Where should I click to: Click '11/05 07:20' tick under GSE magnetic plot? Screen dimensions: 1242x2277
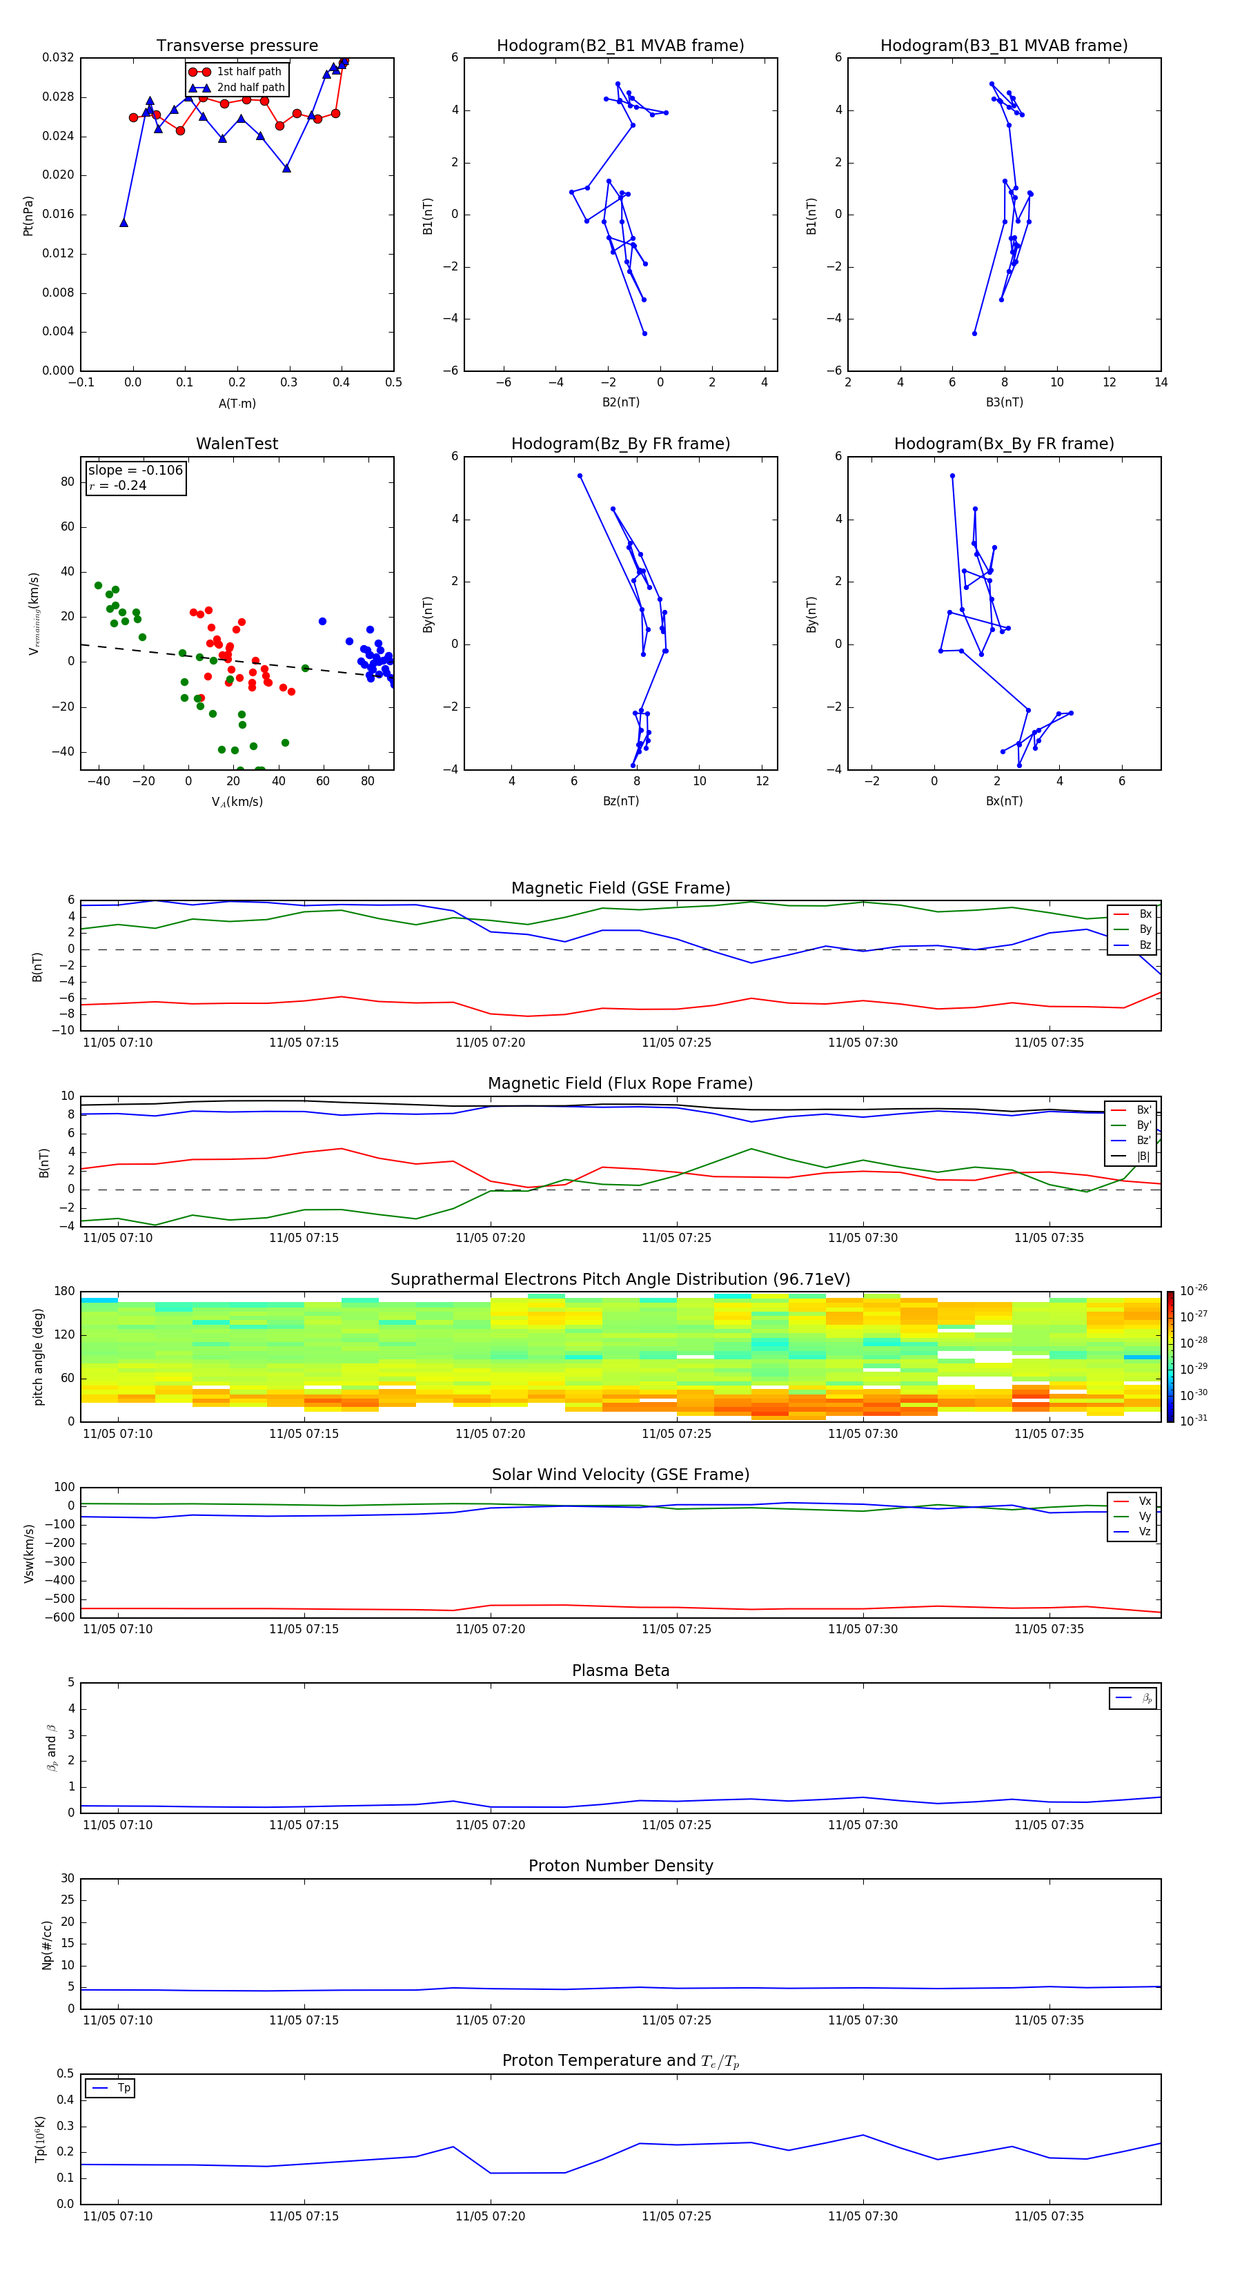(490, 1043)
